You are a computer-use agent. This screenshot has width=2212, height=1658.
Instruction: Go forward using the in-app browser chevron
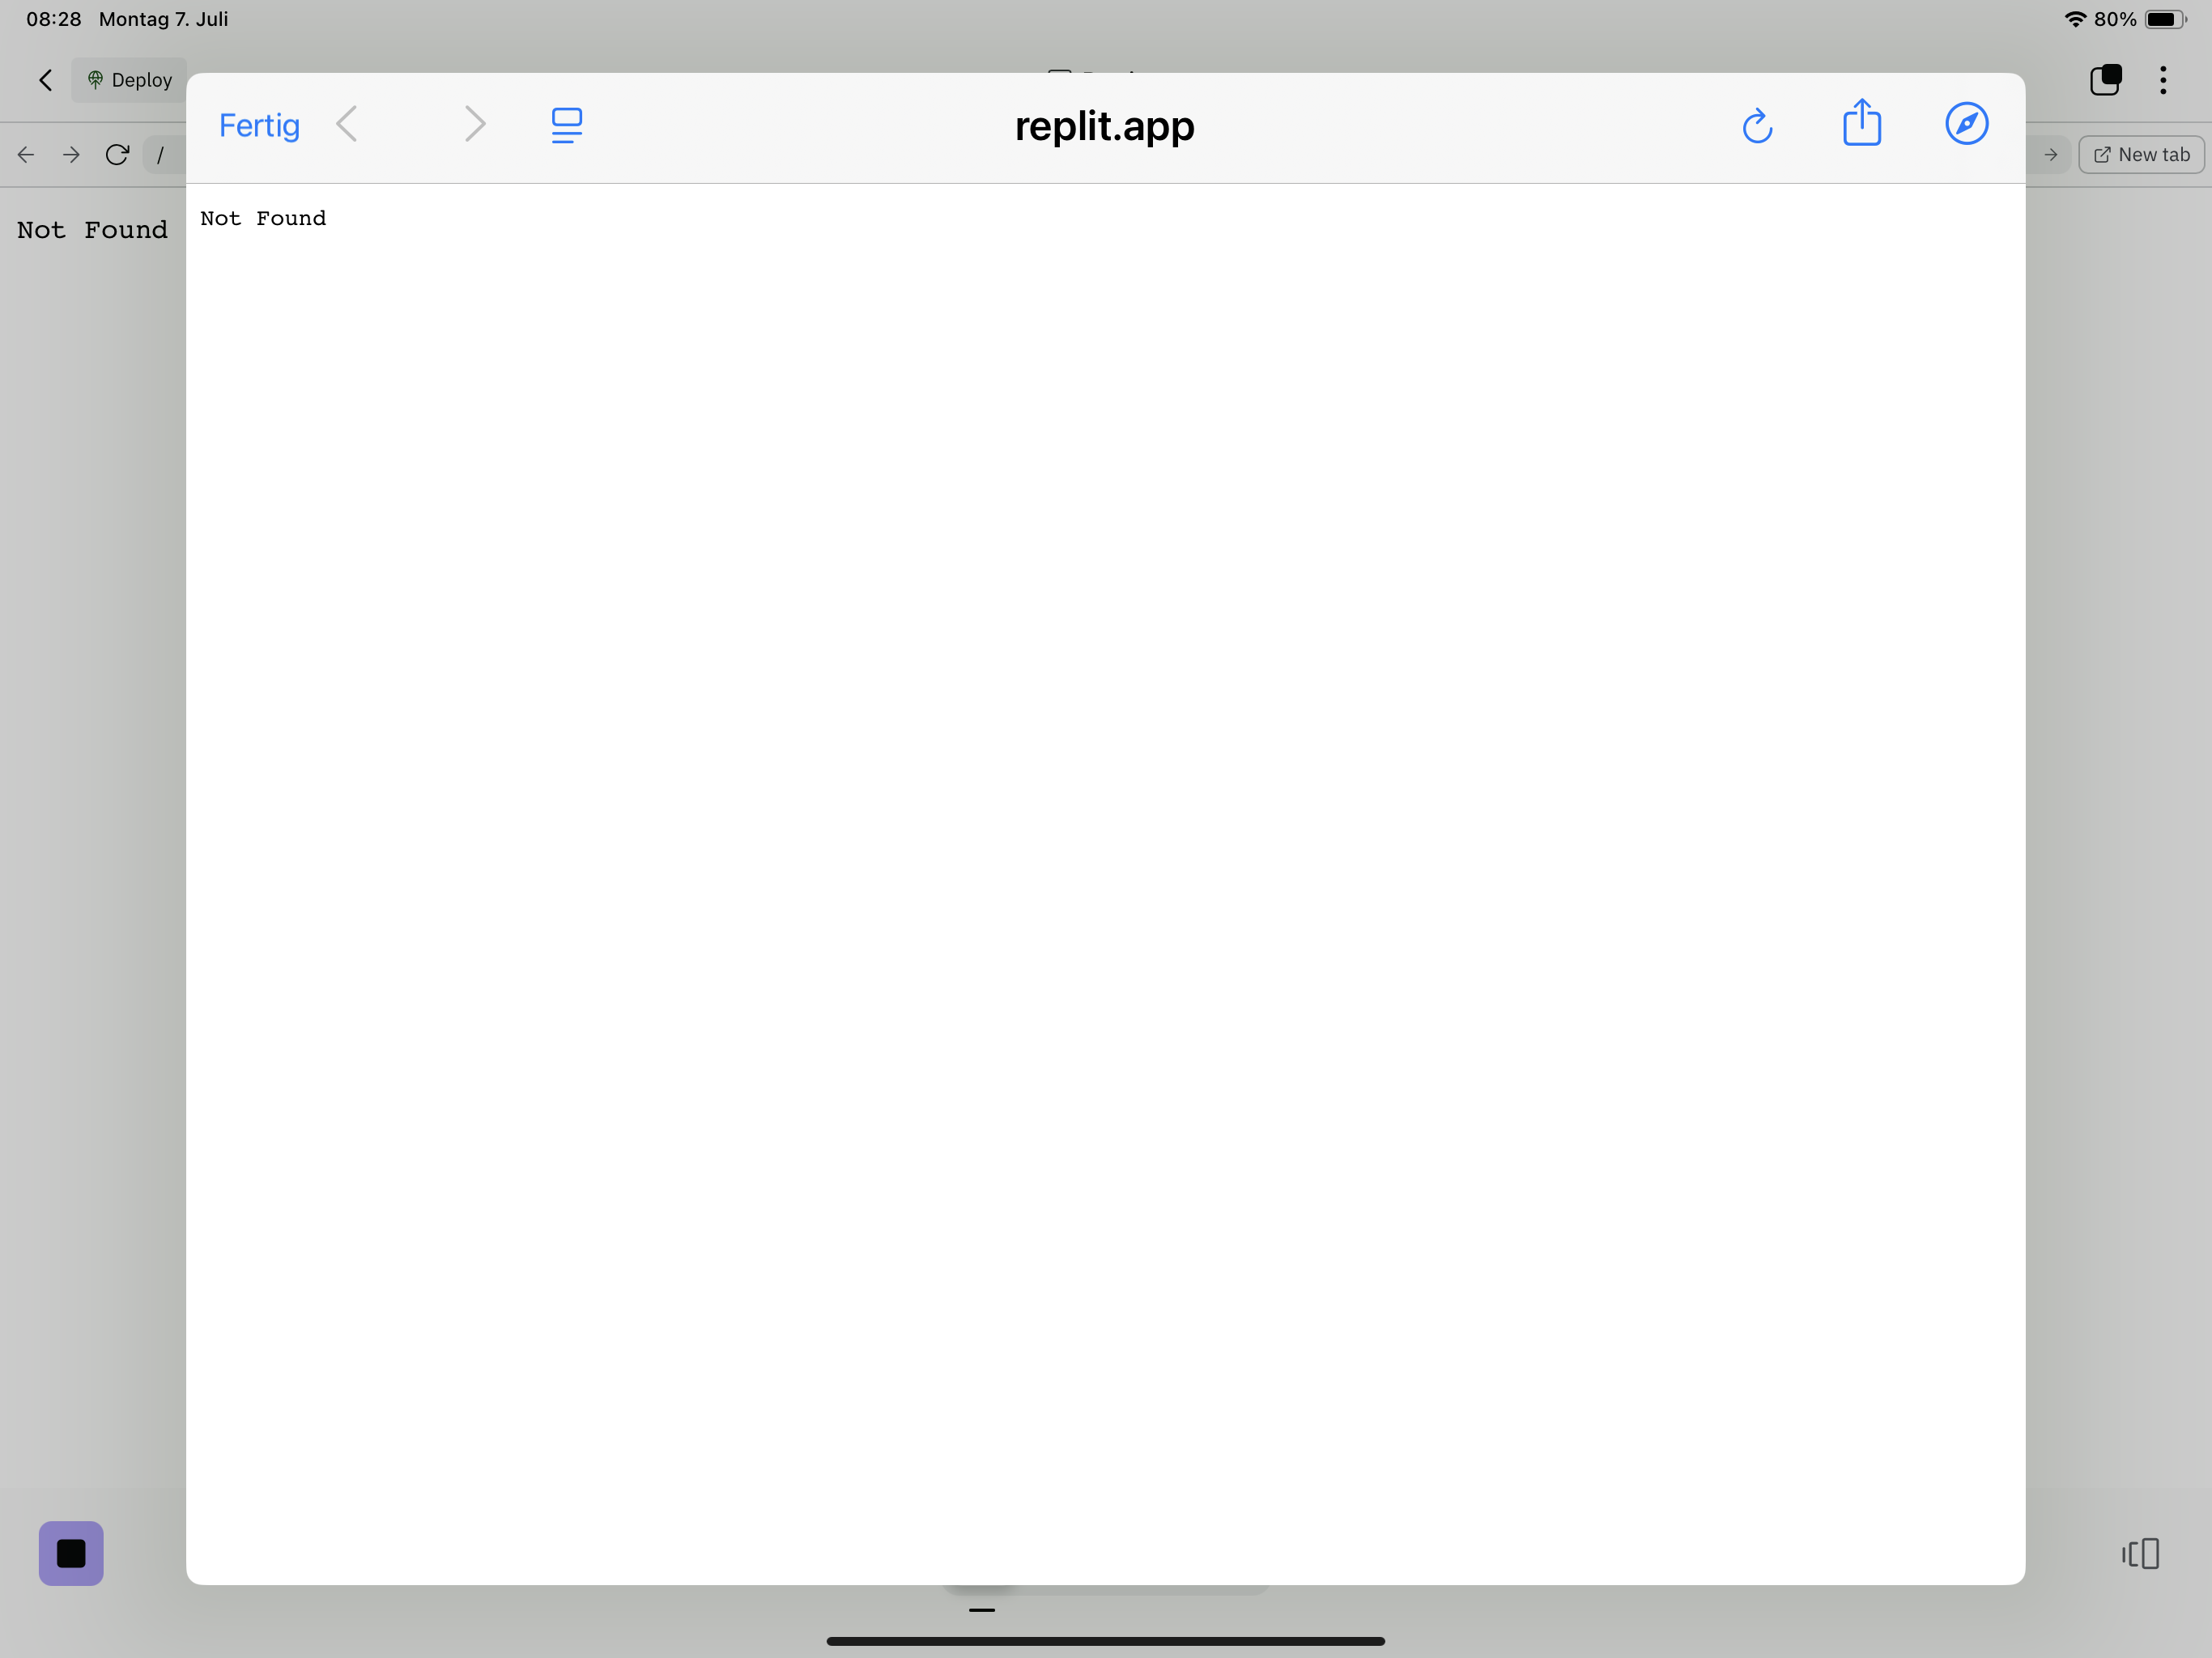pos(475,125)
